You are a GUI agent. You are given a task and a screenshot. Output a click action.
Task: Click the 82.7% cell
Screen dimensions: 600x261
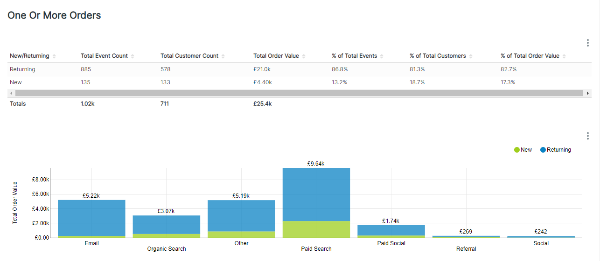(509, 69)
